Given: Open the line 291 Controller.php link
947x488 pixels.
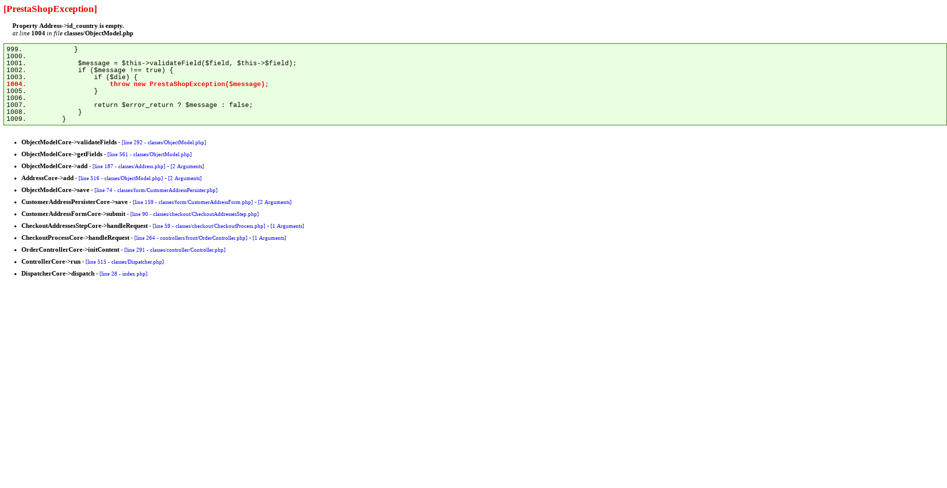Looking at the screenshot, I should tap(175, 250).
